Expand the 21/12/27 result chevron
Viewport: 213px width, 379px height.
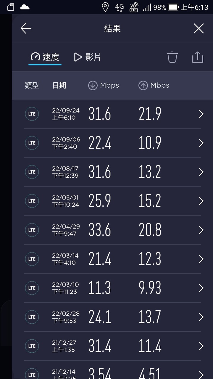point(201,346)
